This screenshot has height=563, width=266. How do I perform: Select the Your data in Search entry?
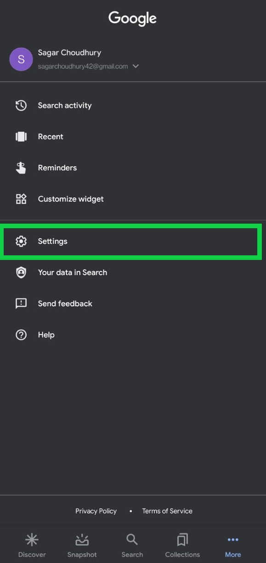133,272
